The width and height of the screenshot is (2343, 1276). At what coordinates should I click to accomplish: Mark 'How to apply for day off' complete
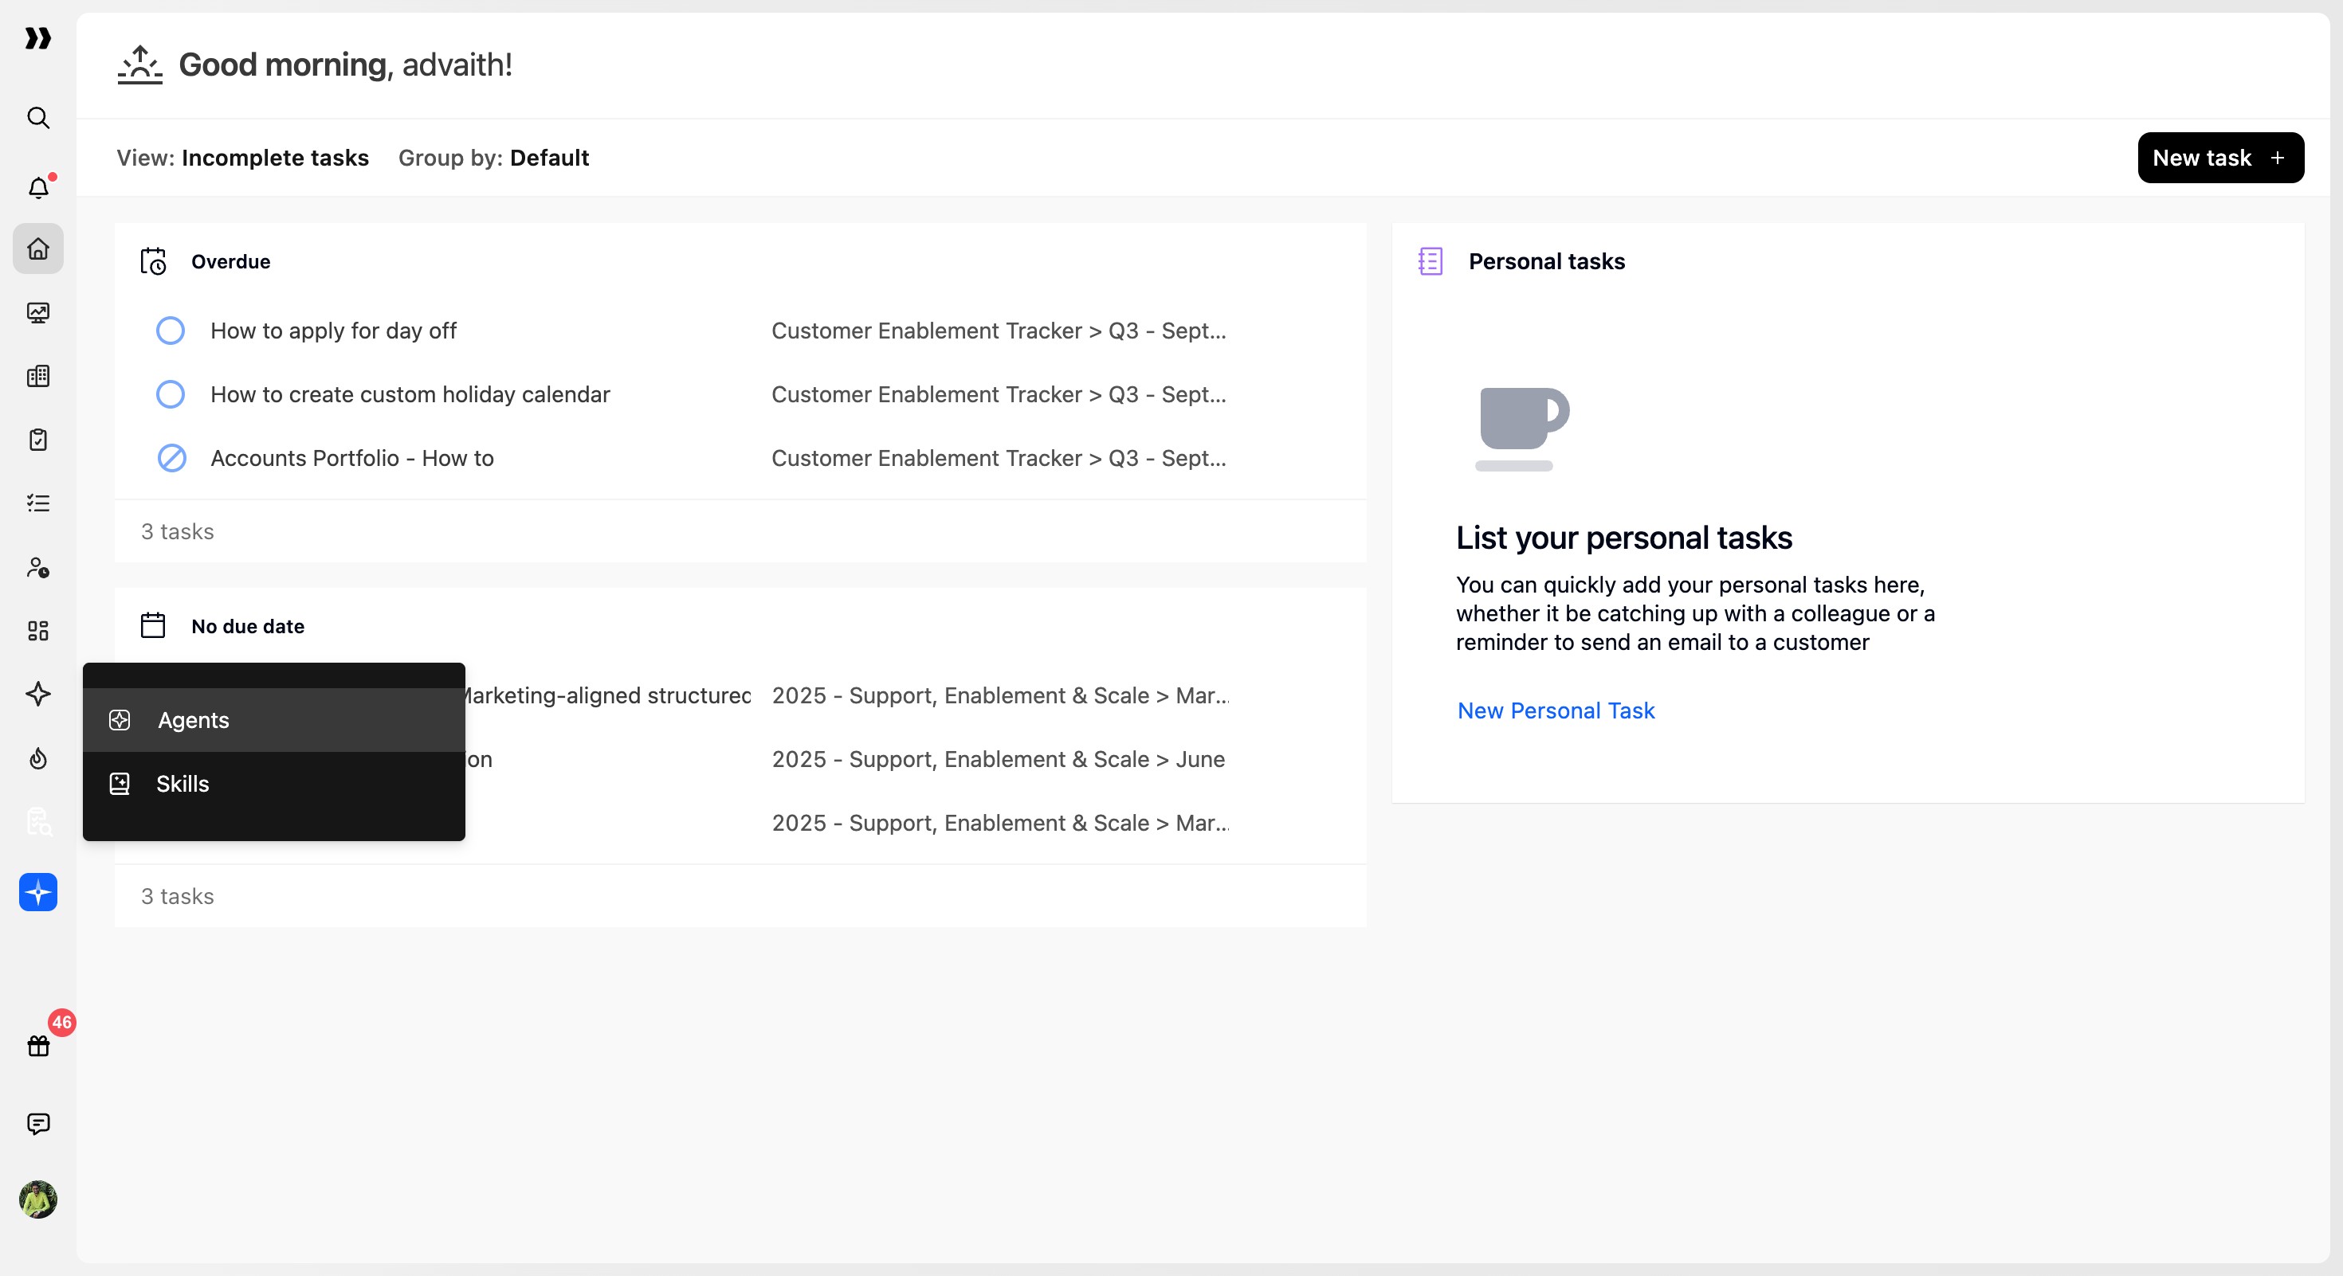(x=171, y=331)
